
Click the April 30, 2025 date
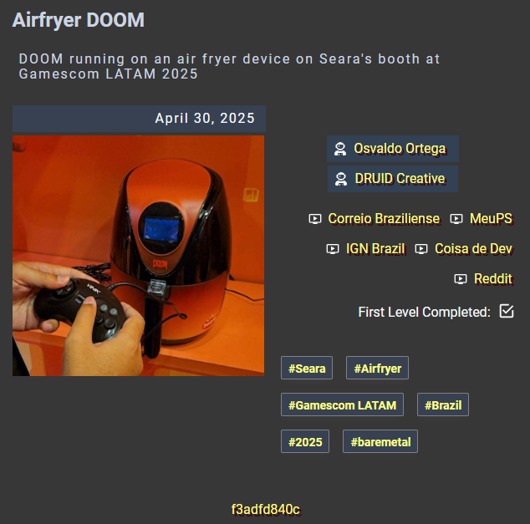(205, 118)
